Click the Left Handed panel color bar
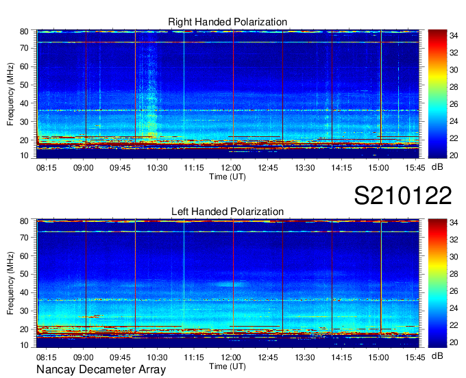Image resolution: width=466 pixels, height=378 pixels. [x=437, y=283]
